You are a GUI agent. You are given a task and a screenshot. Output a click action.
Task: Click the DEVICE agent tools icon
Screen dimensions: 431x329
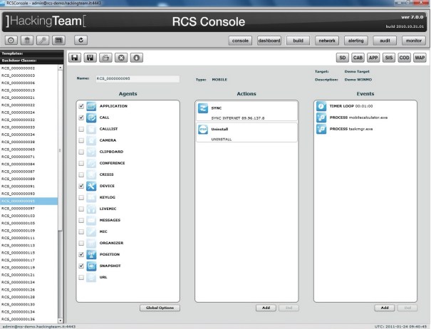91,185
